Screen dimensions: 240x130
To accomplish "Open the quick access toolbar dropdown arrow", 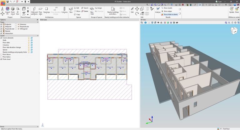I will 29,2.
